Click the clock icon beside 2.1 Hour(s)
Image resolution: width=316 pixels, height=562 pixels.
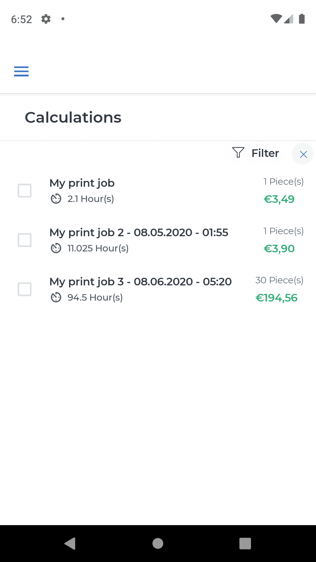[56, 199]
